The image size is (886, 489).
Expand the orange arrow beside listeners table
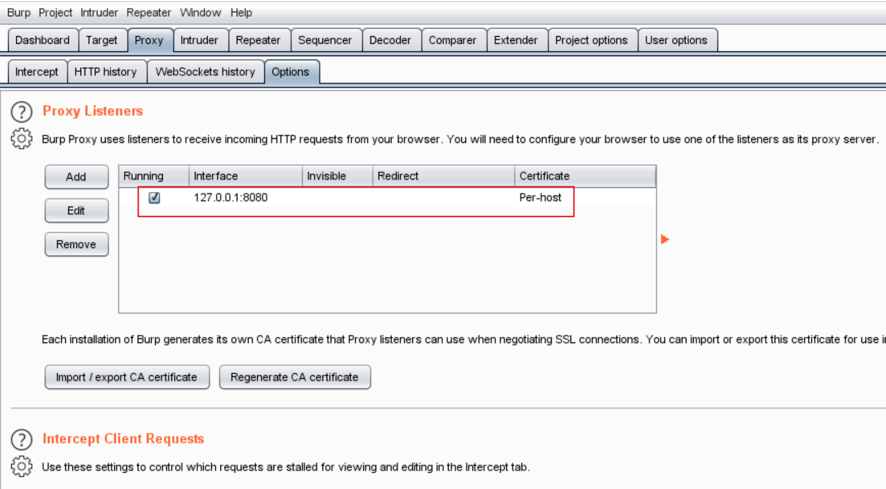665,239
